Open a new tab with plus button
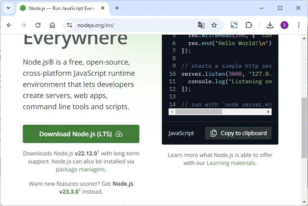Image resolution: width=308 pixels, height=206 pixels. coord(117,8)
